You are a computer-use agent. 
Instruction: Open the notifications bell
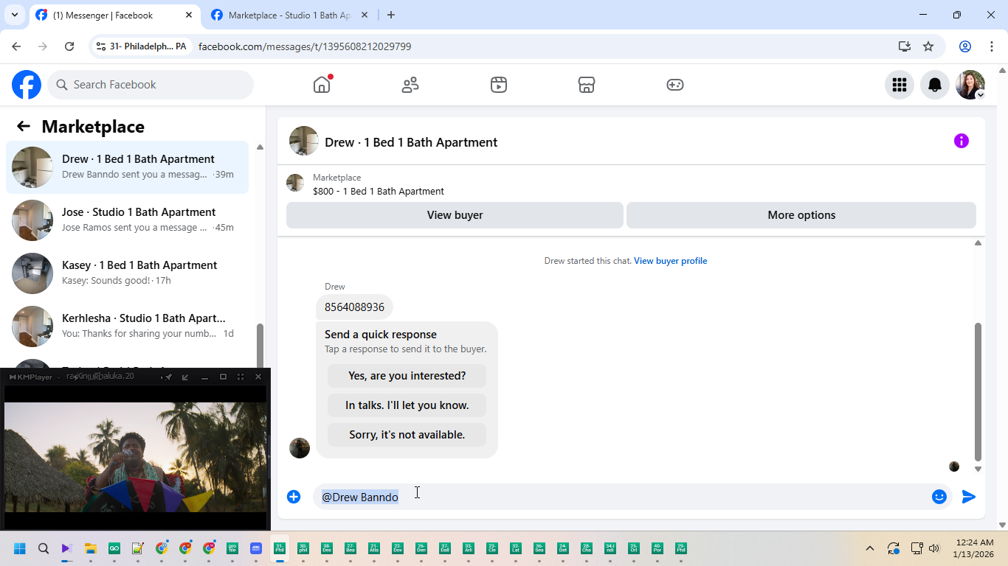[x=935, y=85]
